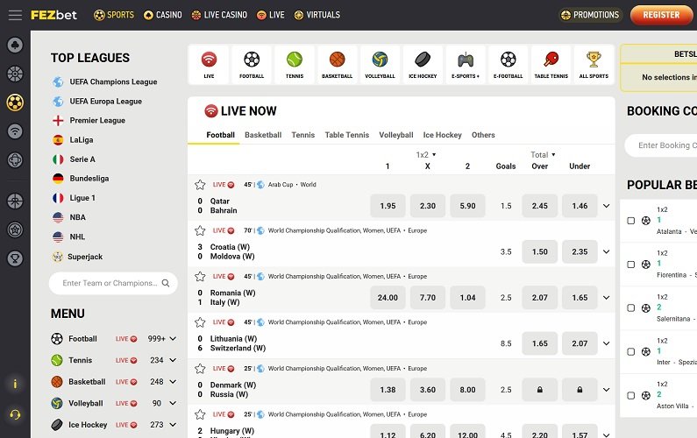Select the Aston Villa bet checkbox
Screen dimensions: 697x438
pyautogui.click(x=631, y=395)
